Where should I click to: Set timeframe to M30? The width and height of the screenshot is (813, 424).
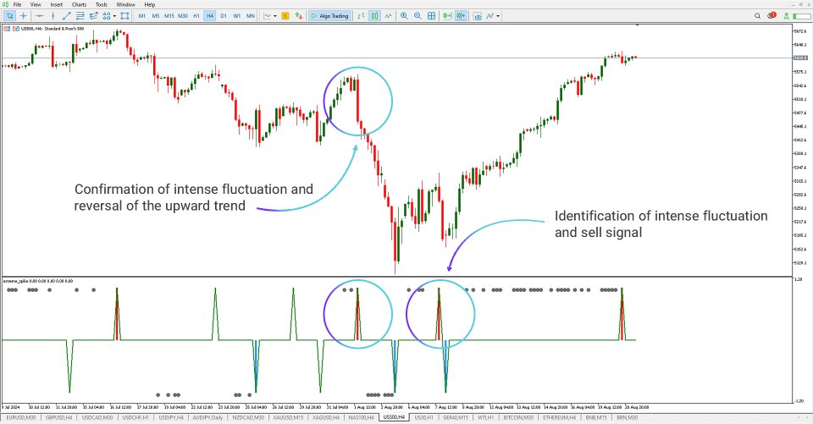183,16
